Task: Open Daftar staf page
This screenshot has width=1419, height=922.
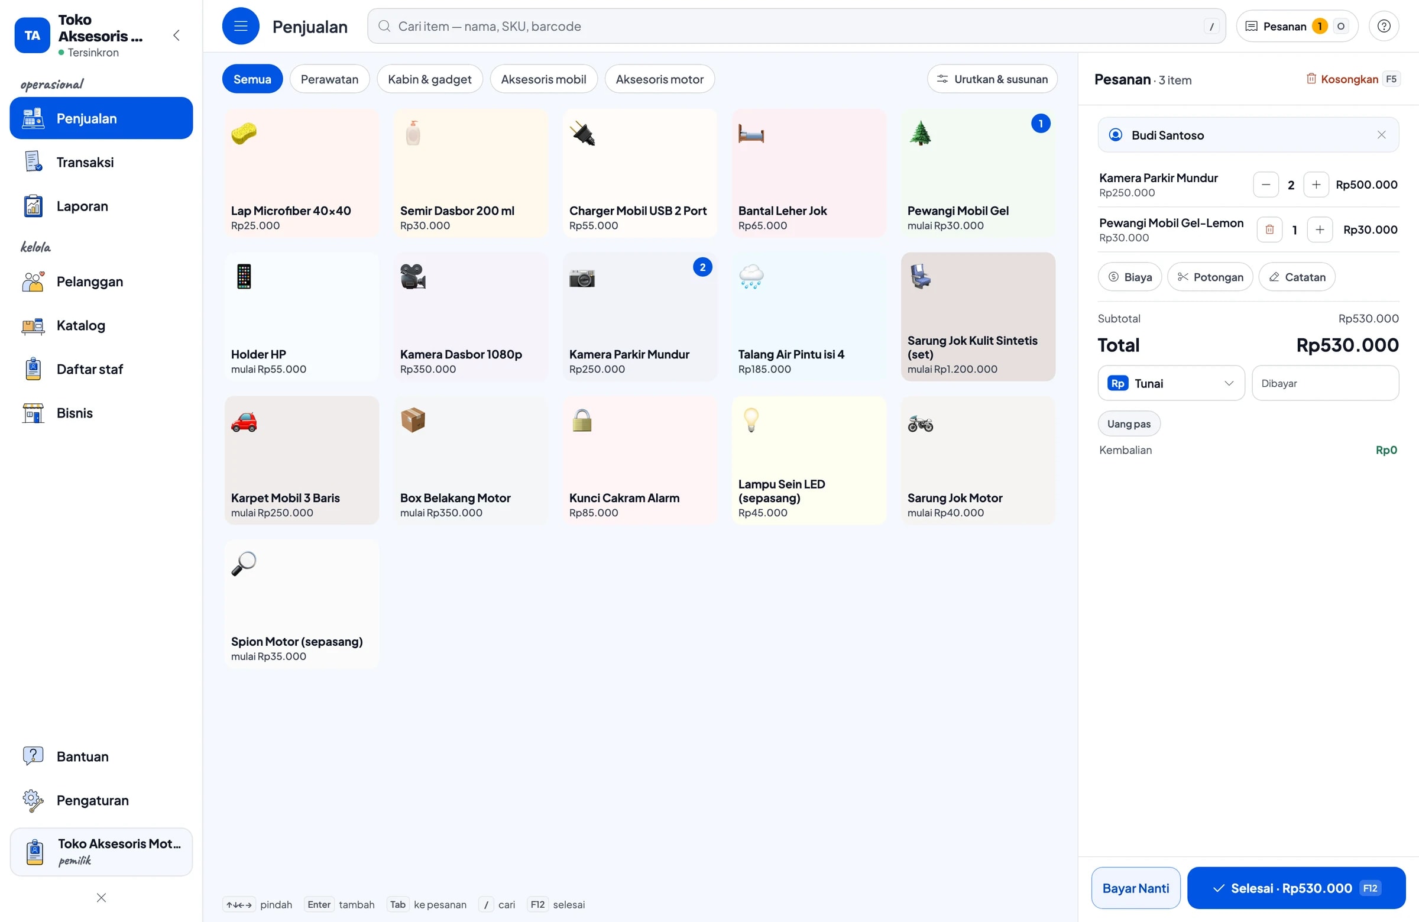Action: [x=101, y=369]
